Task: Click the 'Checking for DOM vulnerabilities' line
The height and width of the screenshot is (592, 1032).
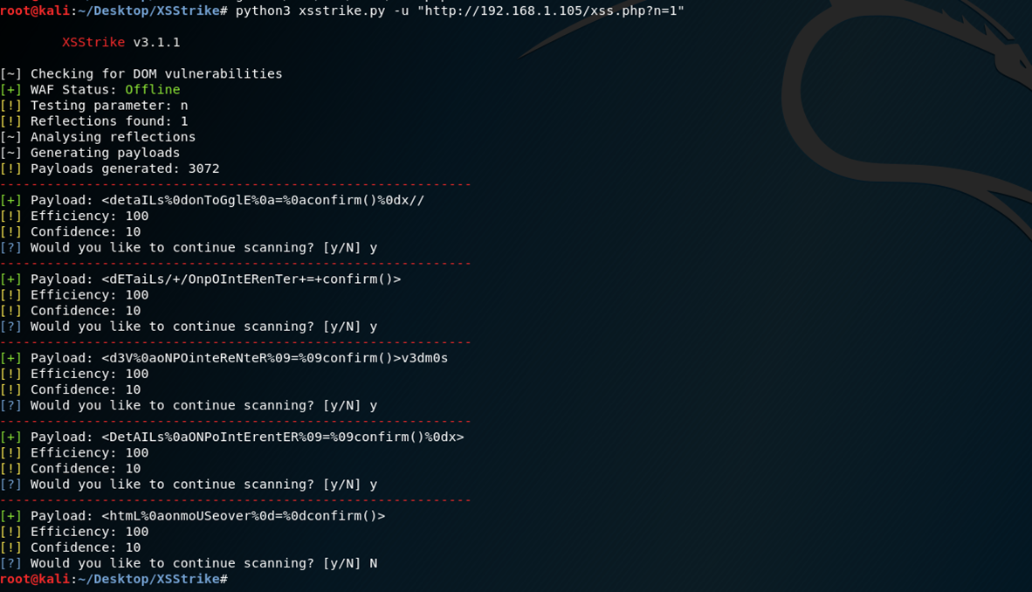Action: point(141,73)
